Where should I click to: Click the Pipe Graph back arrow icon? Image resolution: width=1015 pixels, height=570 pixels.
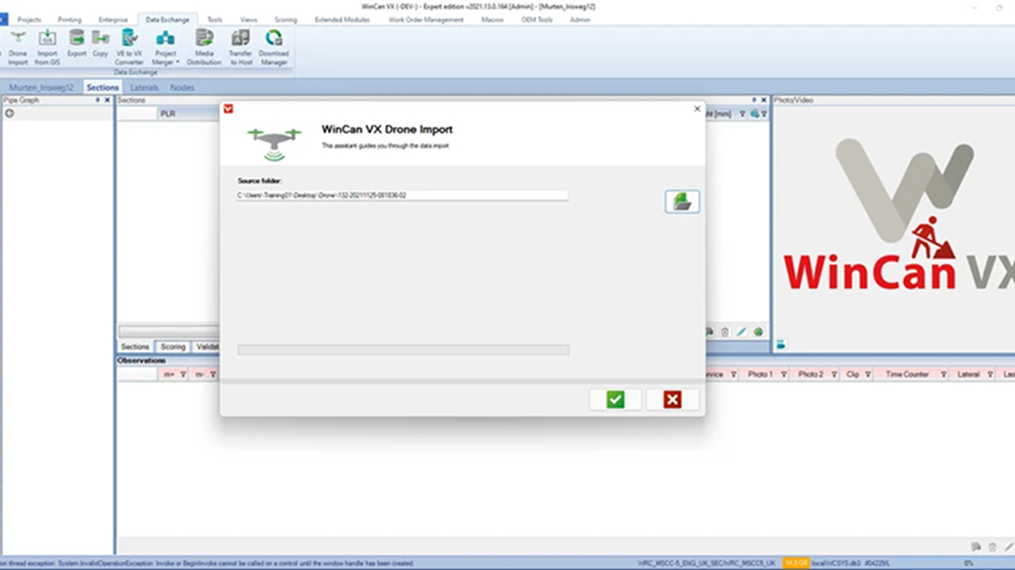pyautogui.click(x=10, y=113)
